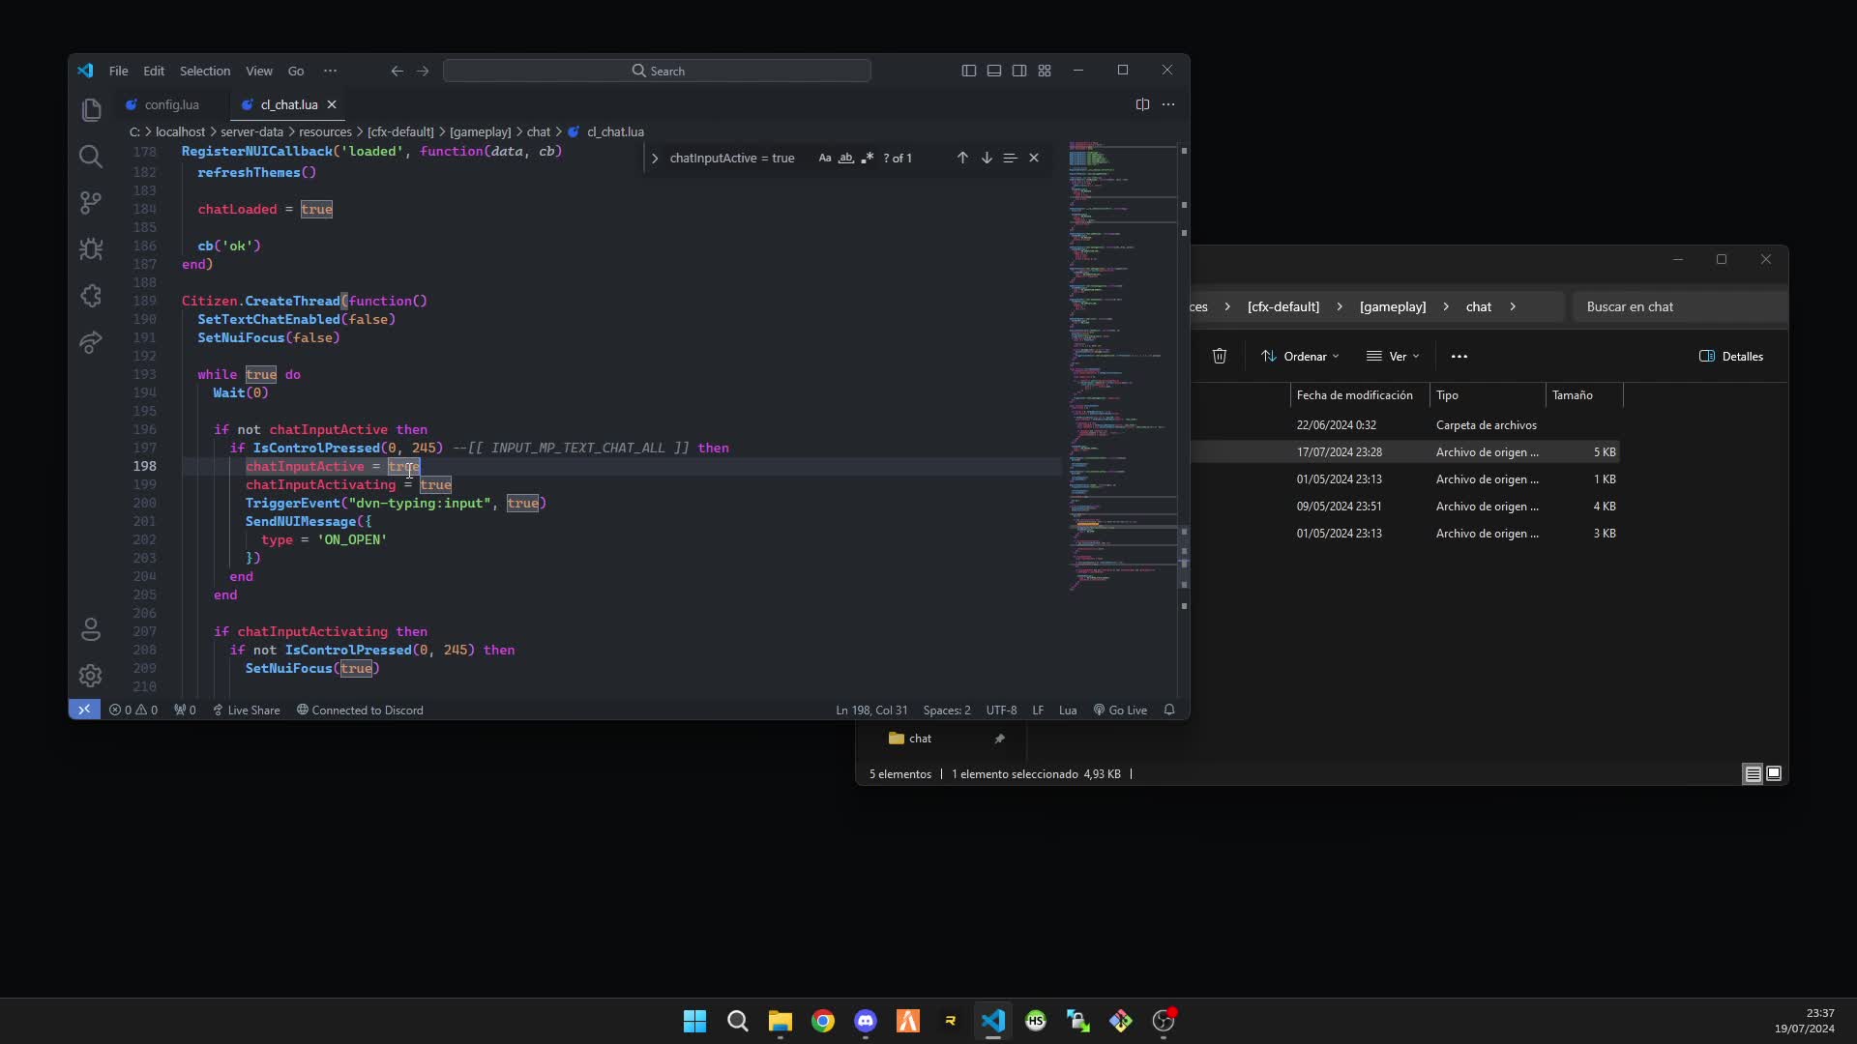Click the find input containing chatInputActive

[x=739, y=158]
